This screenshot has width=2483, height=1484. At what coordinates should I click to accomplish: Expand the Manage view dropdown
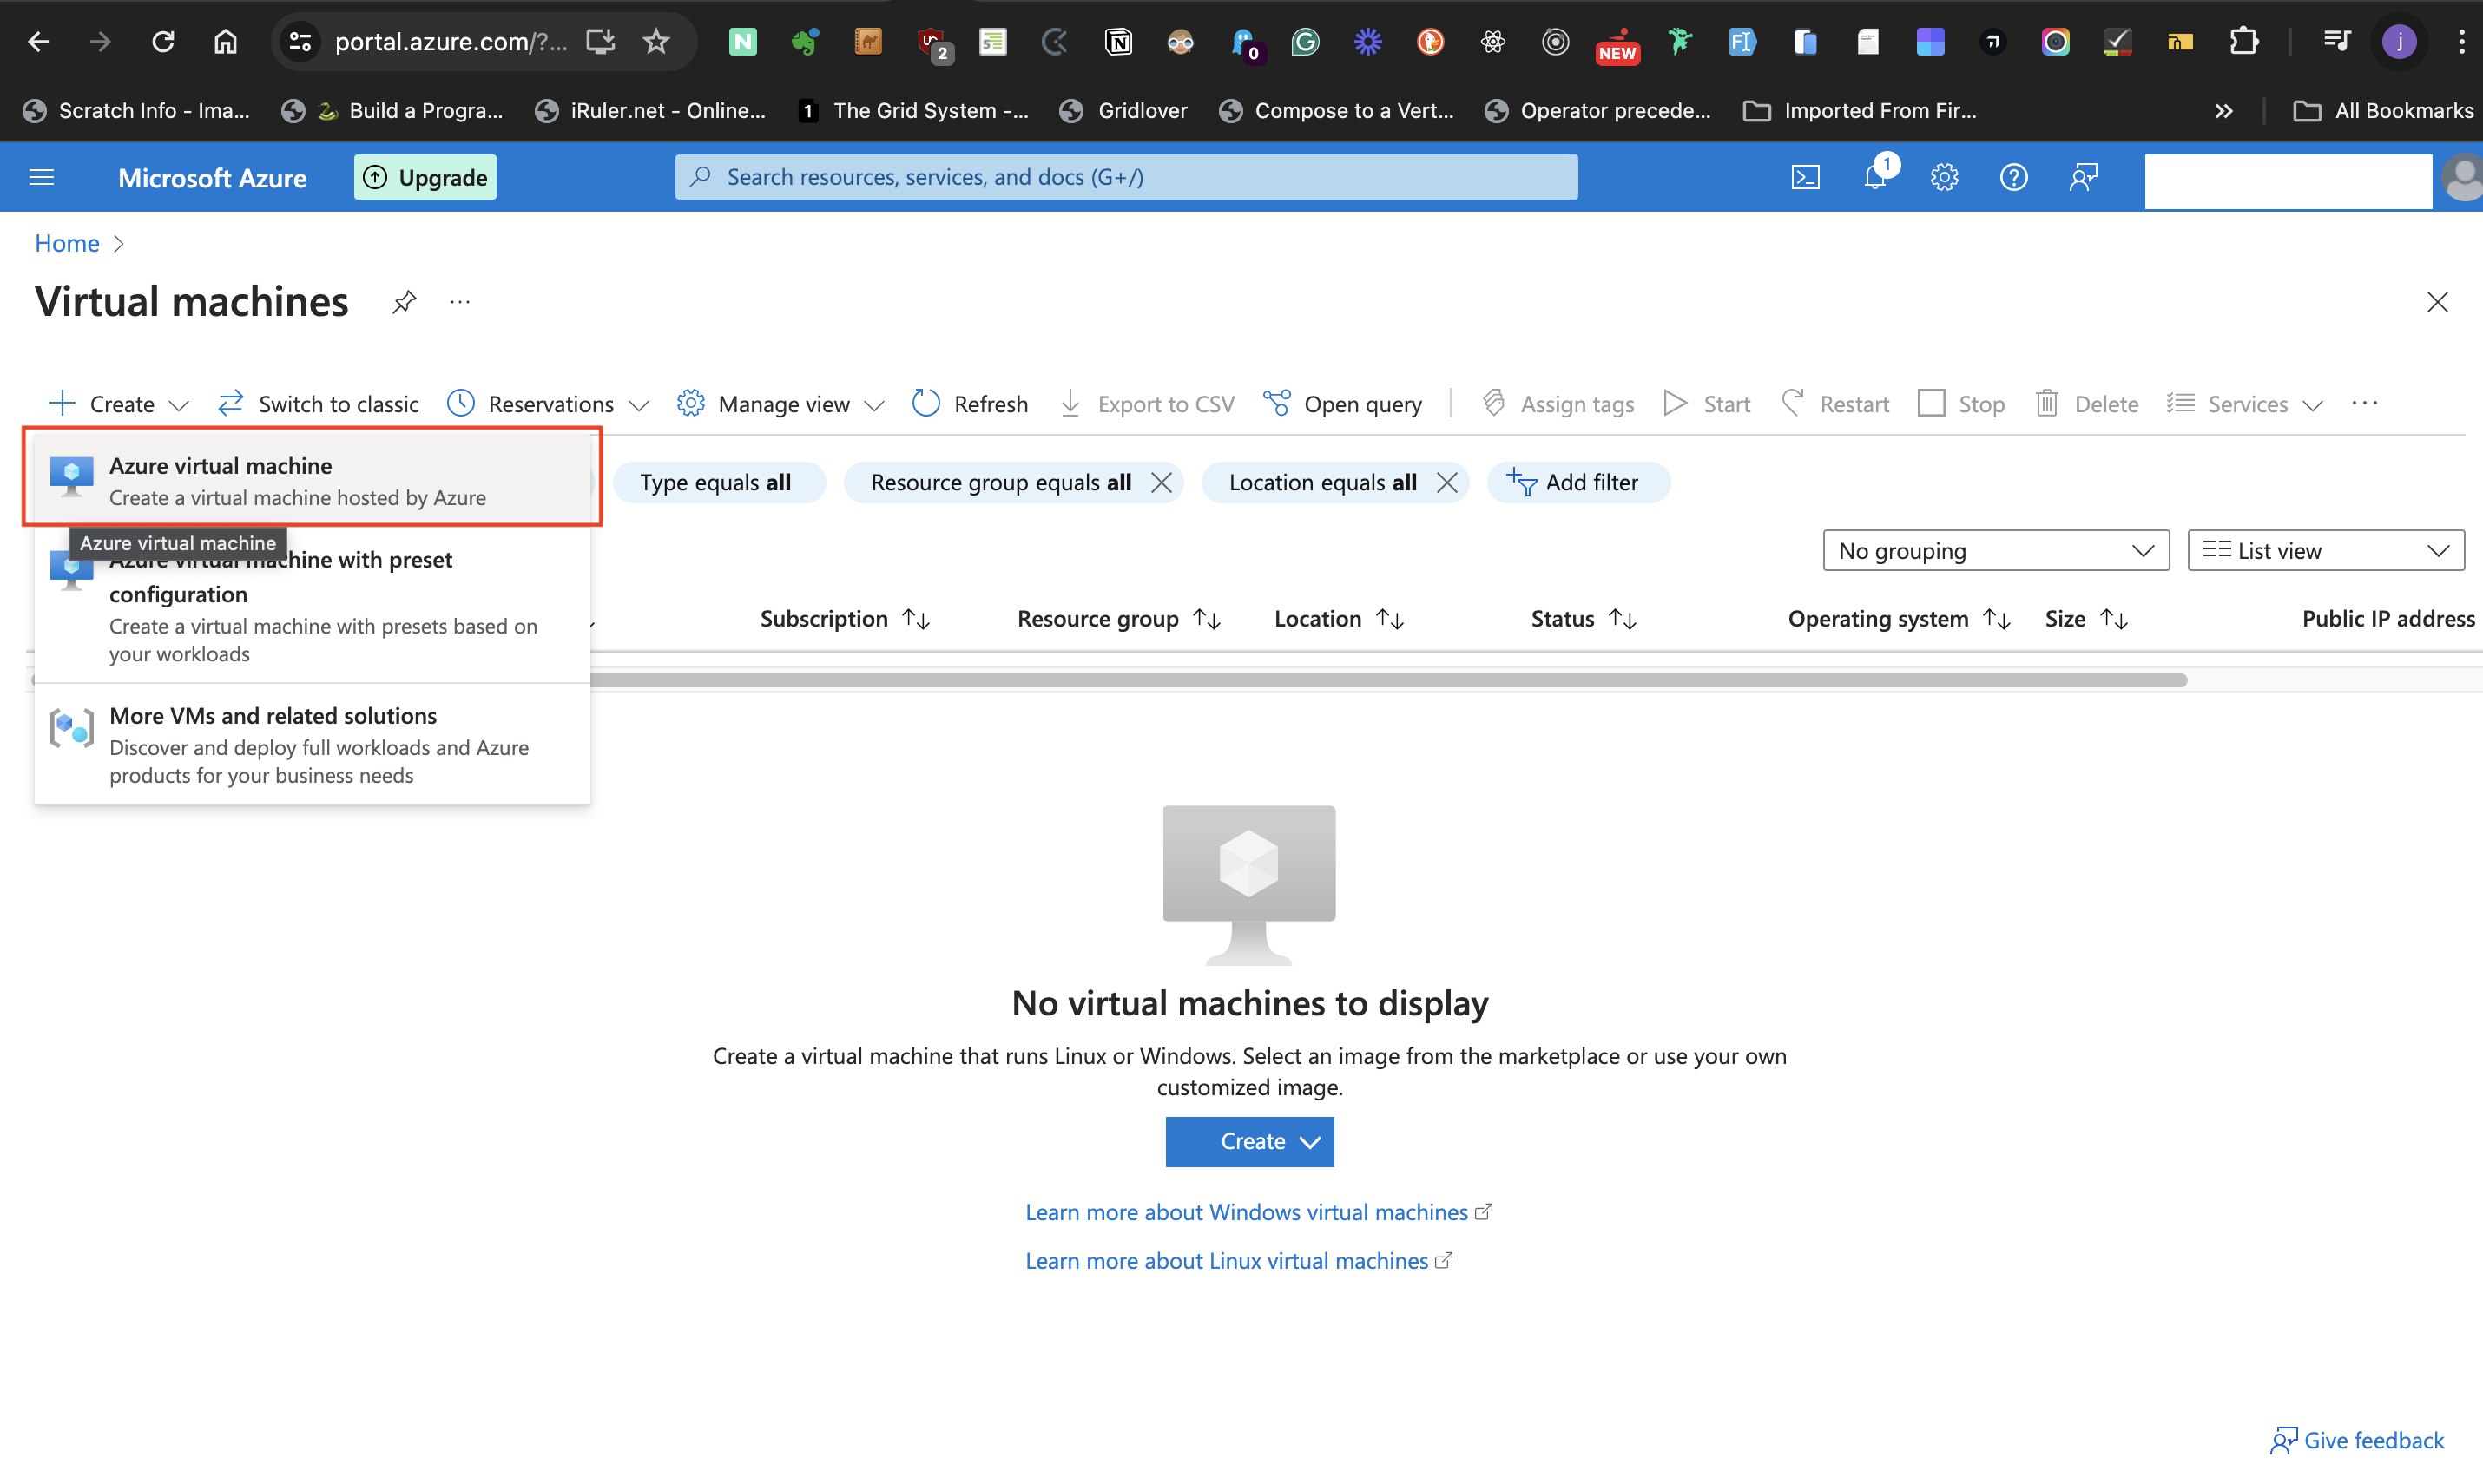[781, 403]
